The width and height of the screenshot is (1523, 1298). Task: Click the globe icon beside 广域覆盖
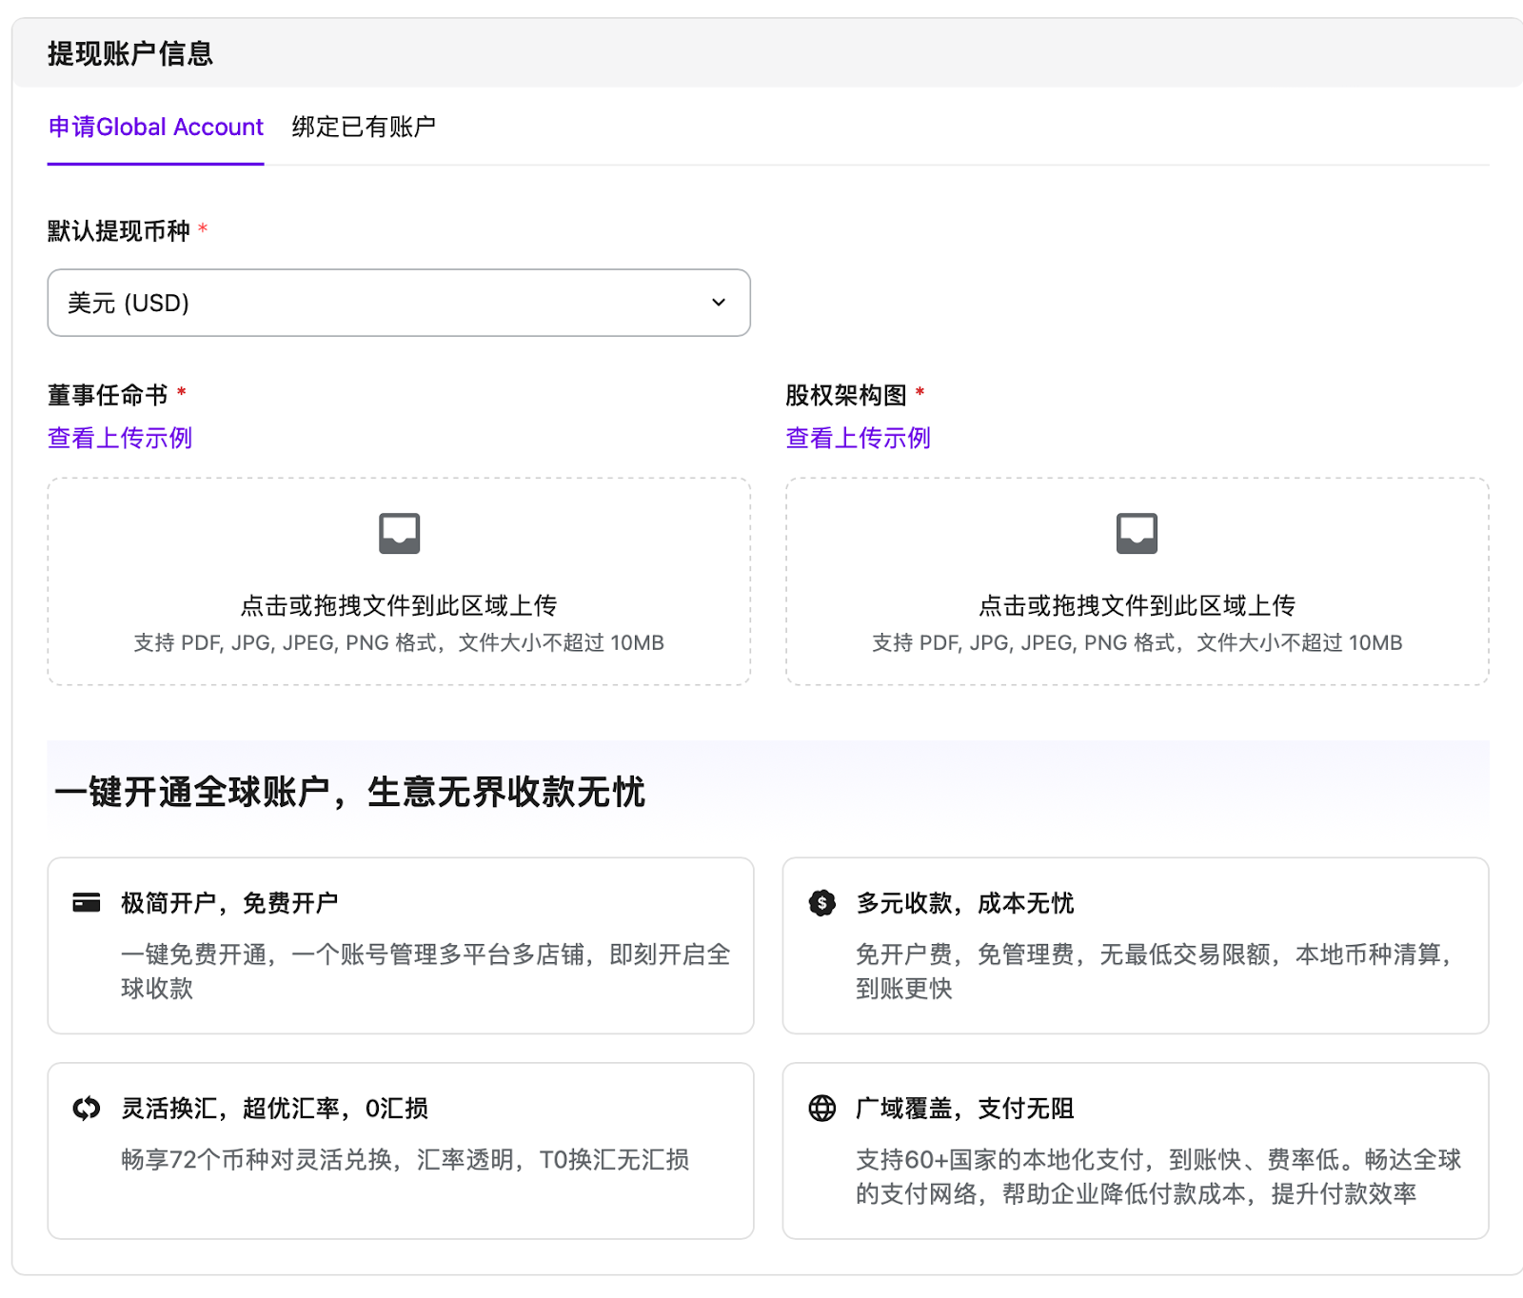tap(821, 1108)
